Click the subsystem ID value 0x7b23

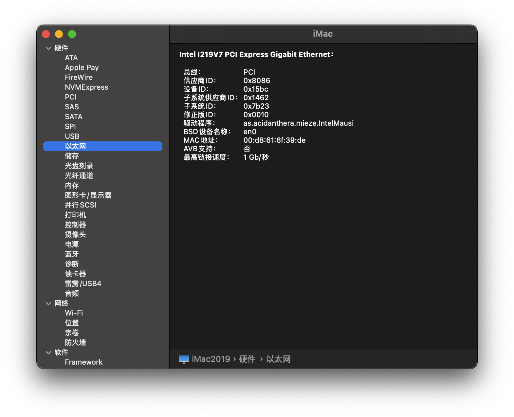point(256,106)
